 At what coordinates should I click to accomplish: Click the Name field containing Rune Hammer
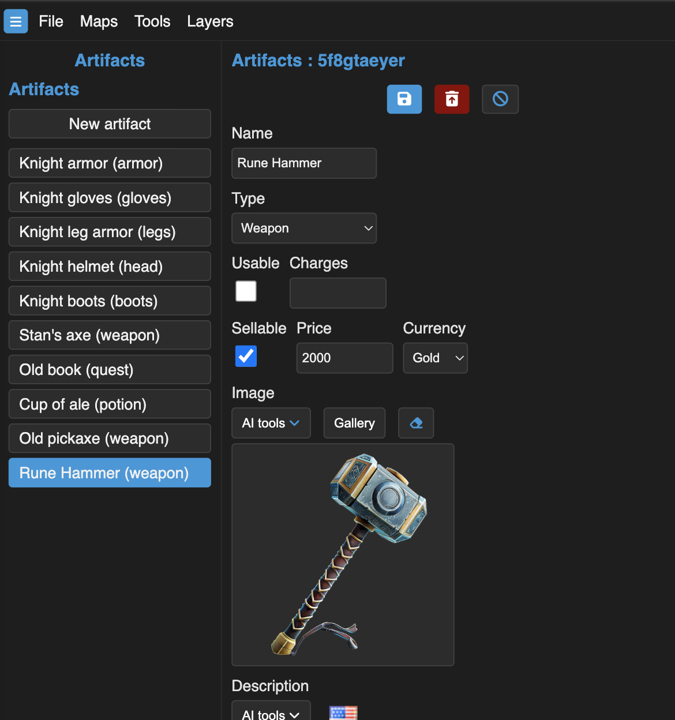[304, 163]
